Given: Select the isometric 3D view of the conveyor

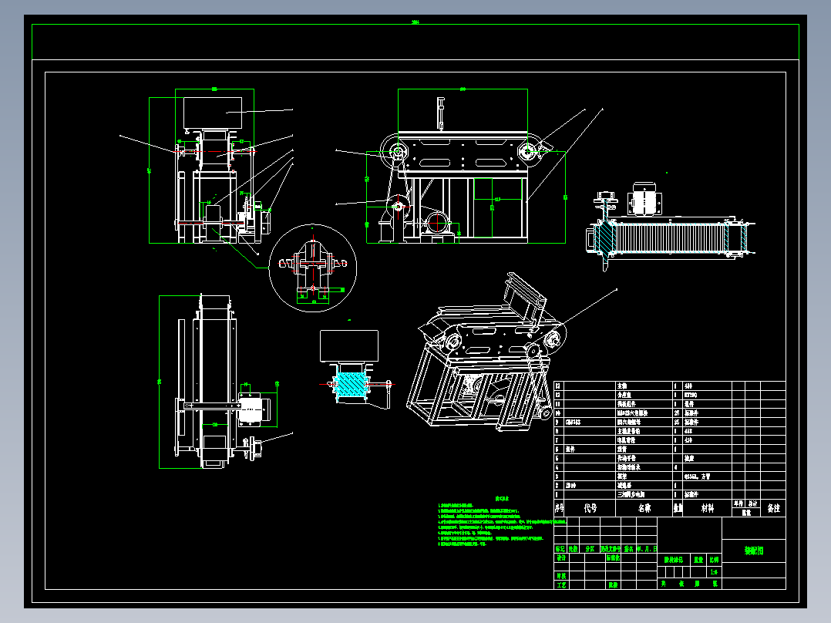Looking at the screenshot, I should coord(486,352).
